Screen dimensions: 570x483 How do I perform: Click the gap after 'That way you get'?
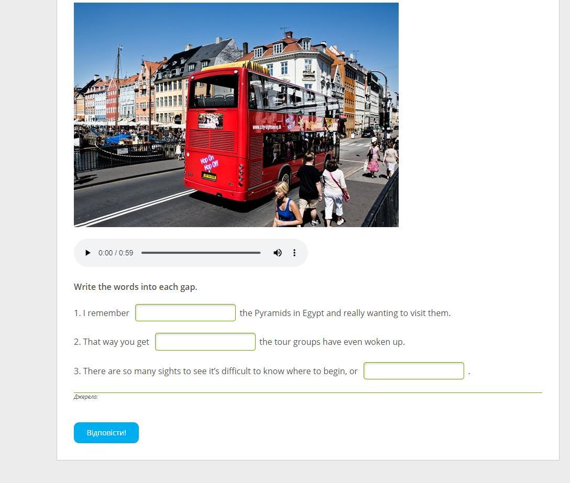click(x=205, y=342)
